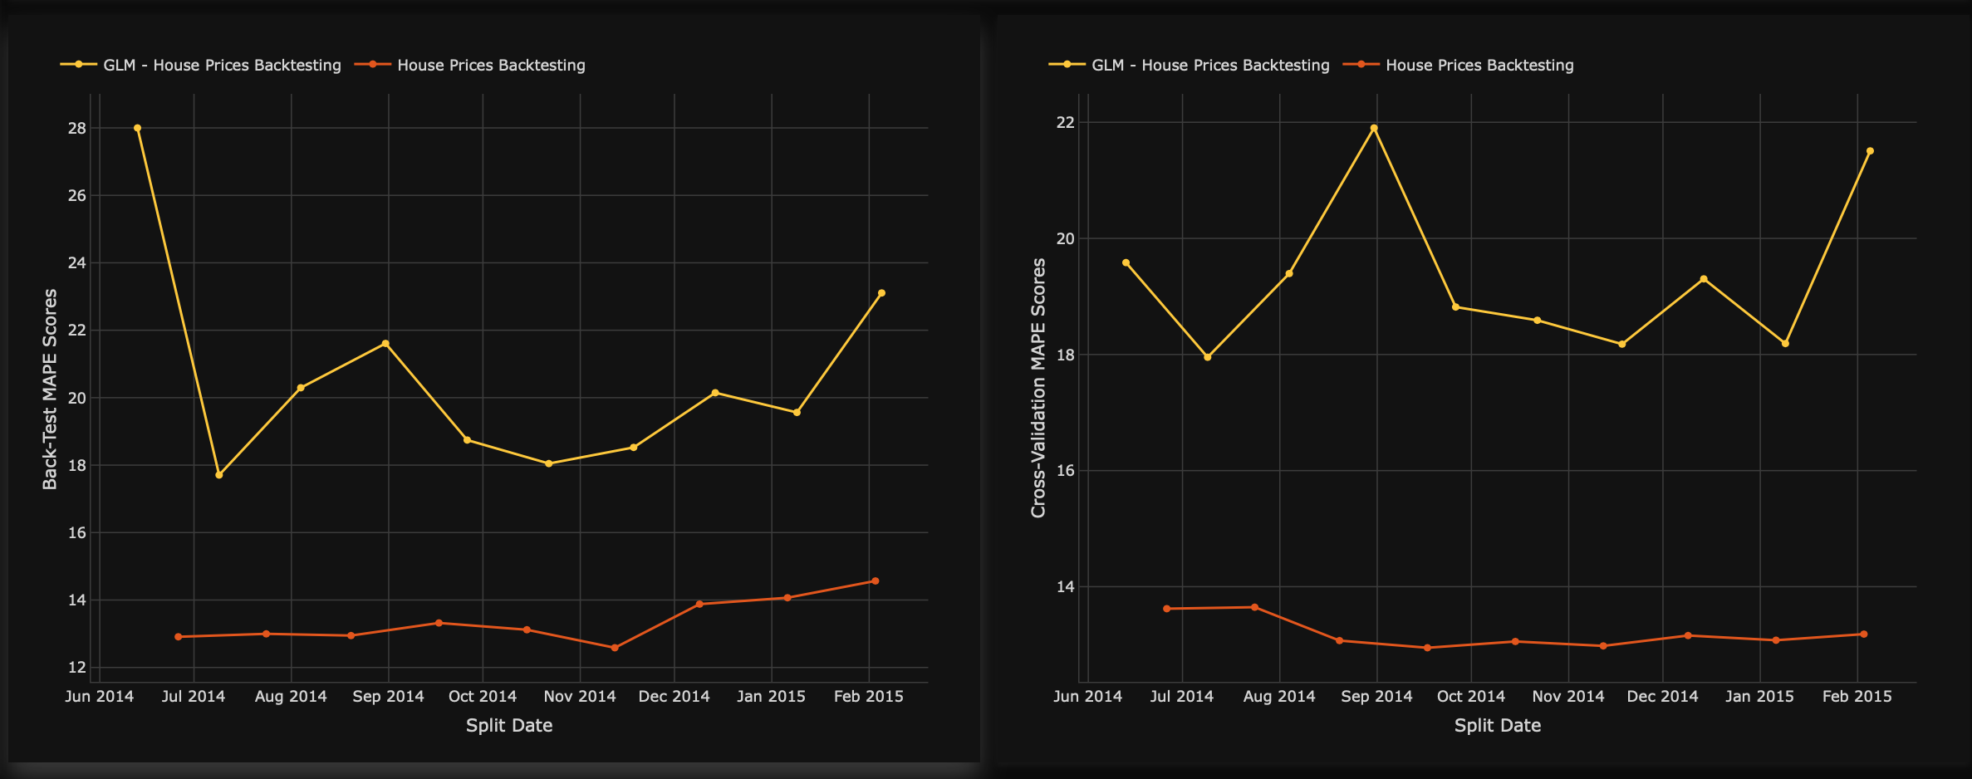Click the orange legend marker in Cross-Validation chart
1972x779 pixels.
click(x=1361, y=64)
